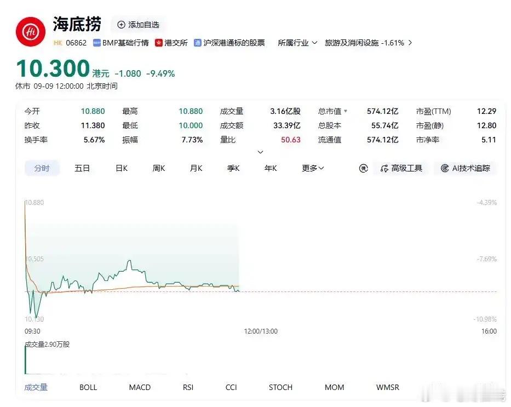Click the price peak on intraday line

[130, 261]
